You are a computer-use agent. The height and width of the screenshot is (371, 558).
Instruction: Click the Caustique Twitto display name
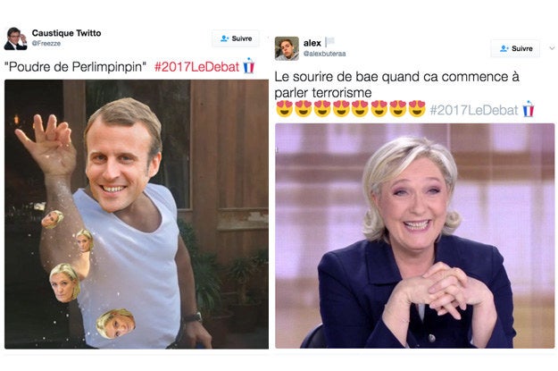[x=67, y=33]
